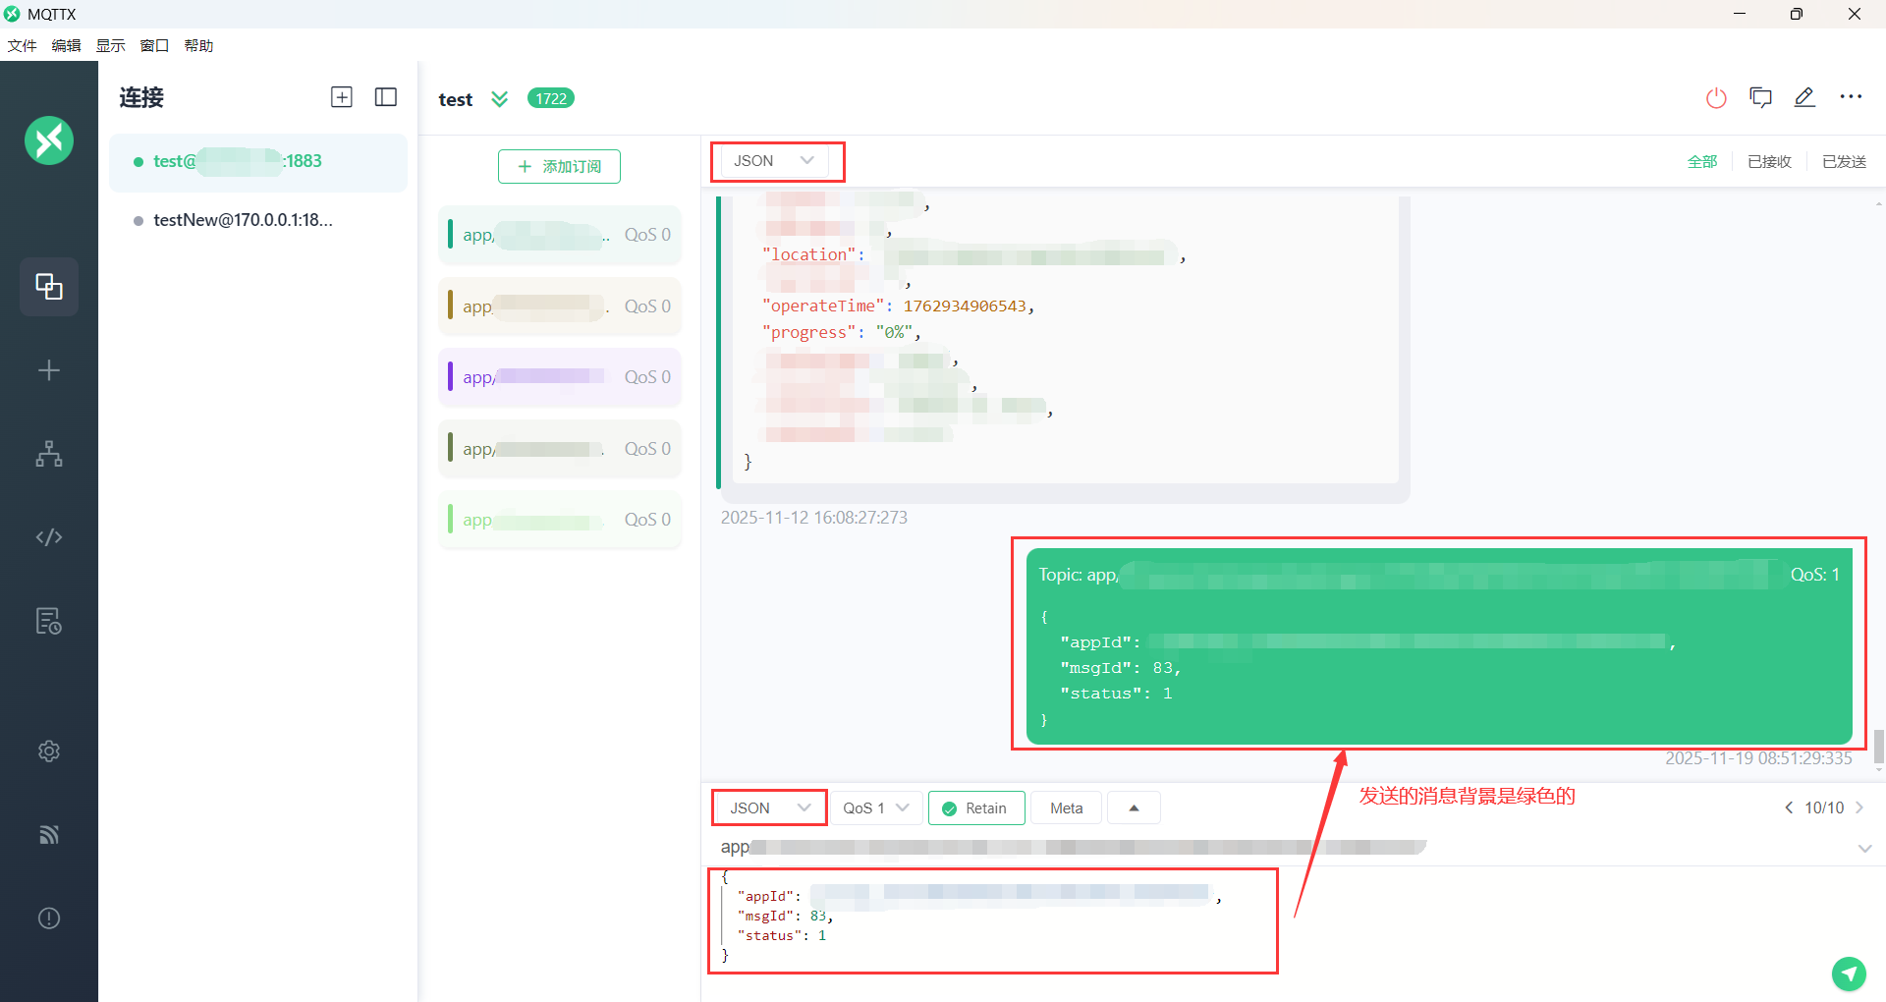Open more options via ellipsis icon
Screen dimensions: 1886x1002
tap(1851, 98)
